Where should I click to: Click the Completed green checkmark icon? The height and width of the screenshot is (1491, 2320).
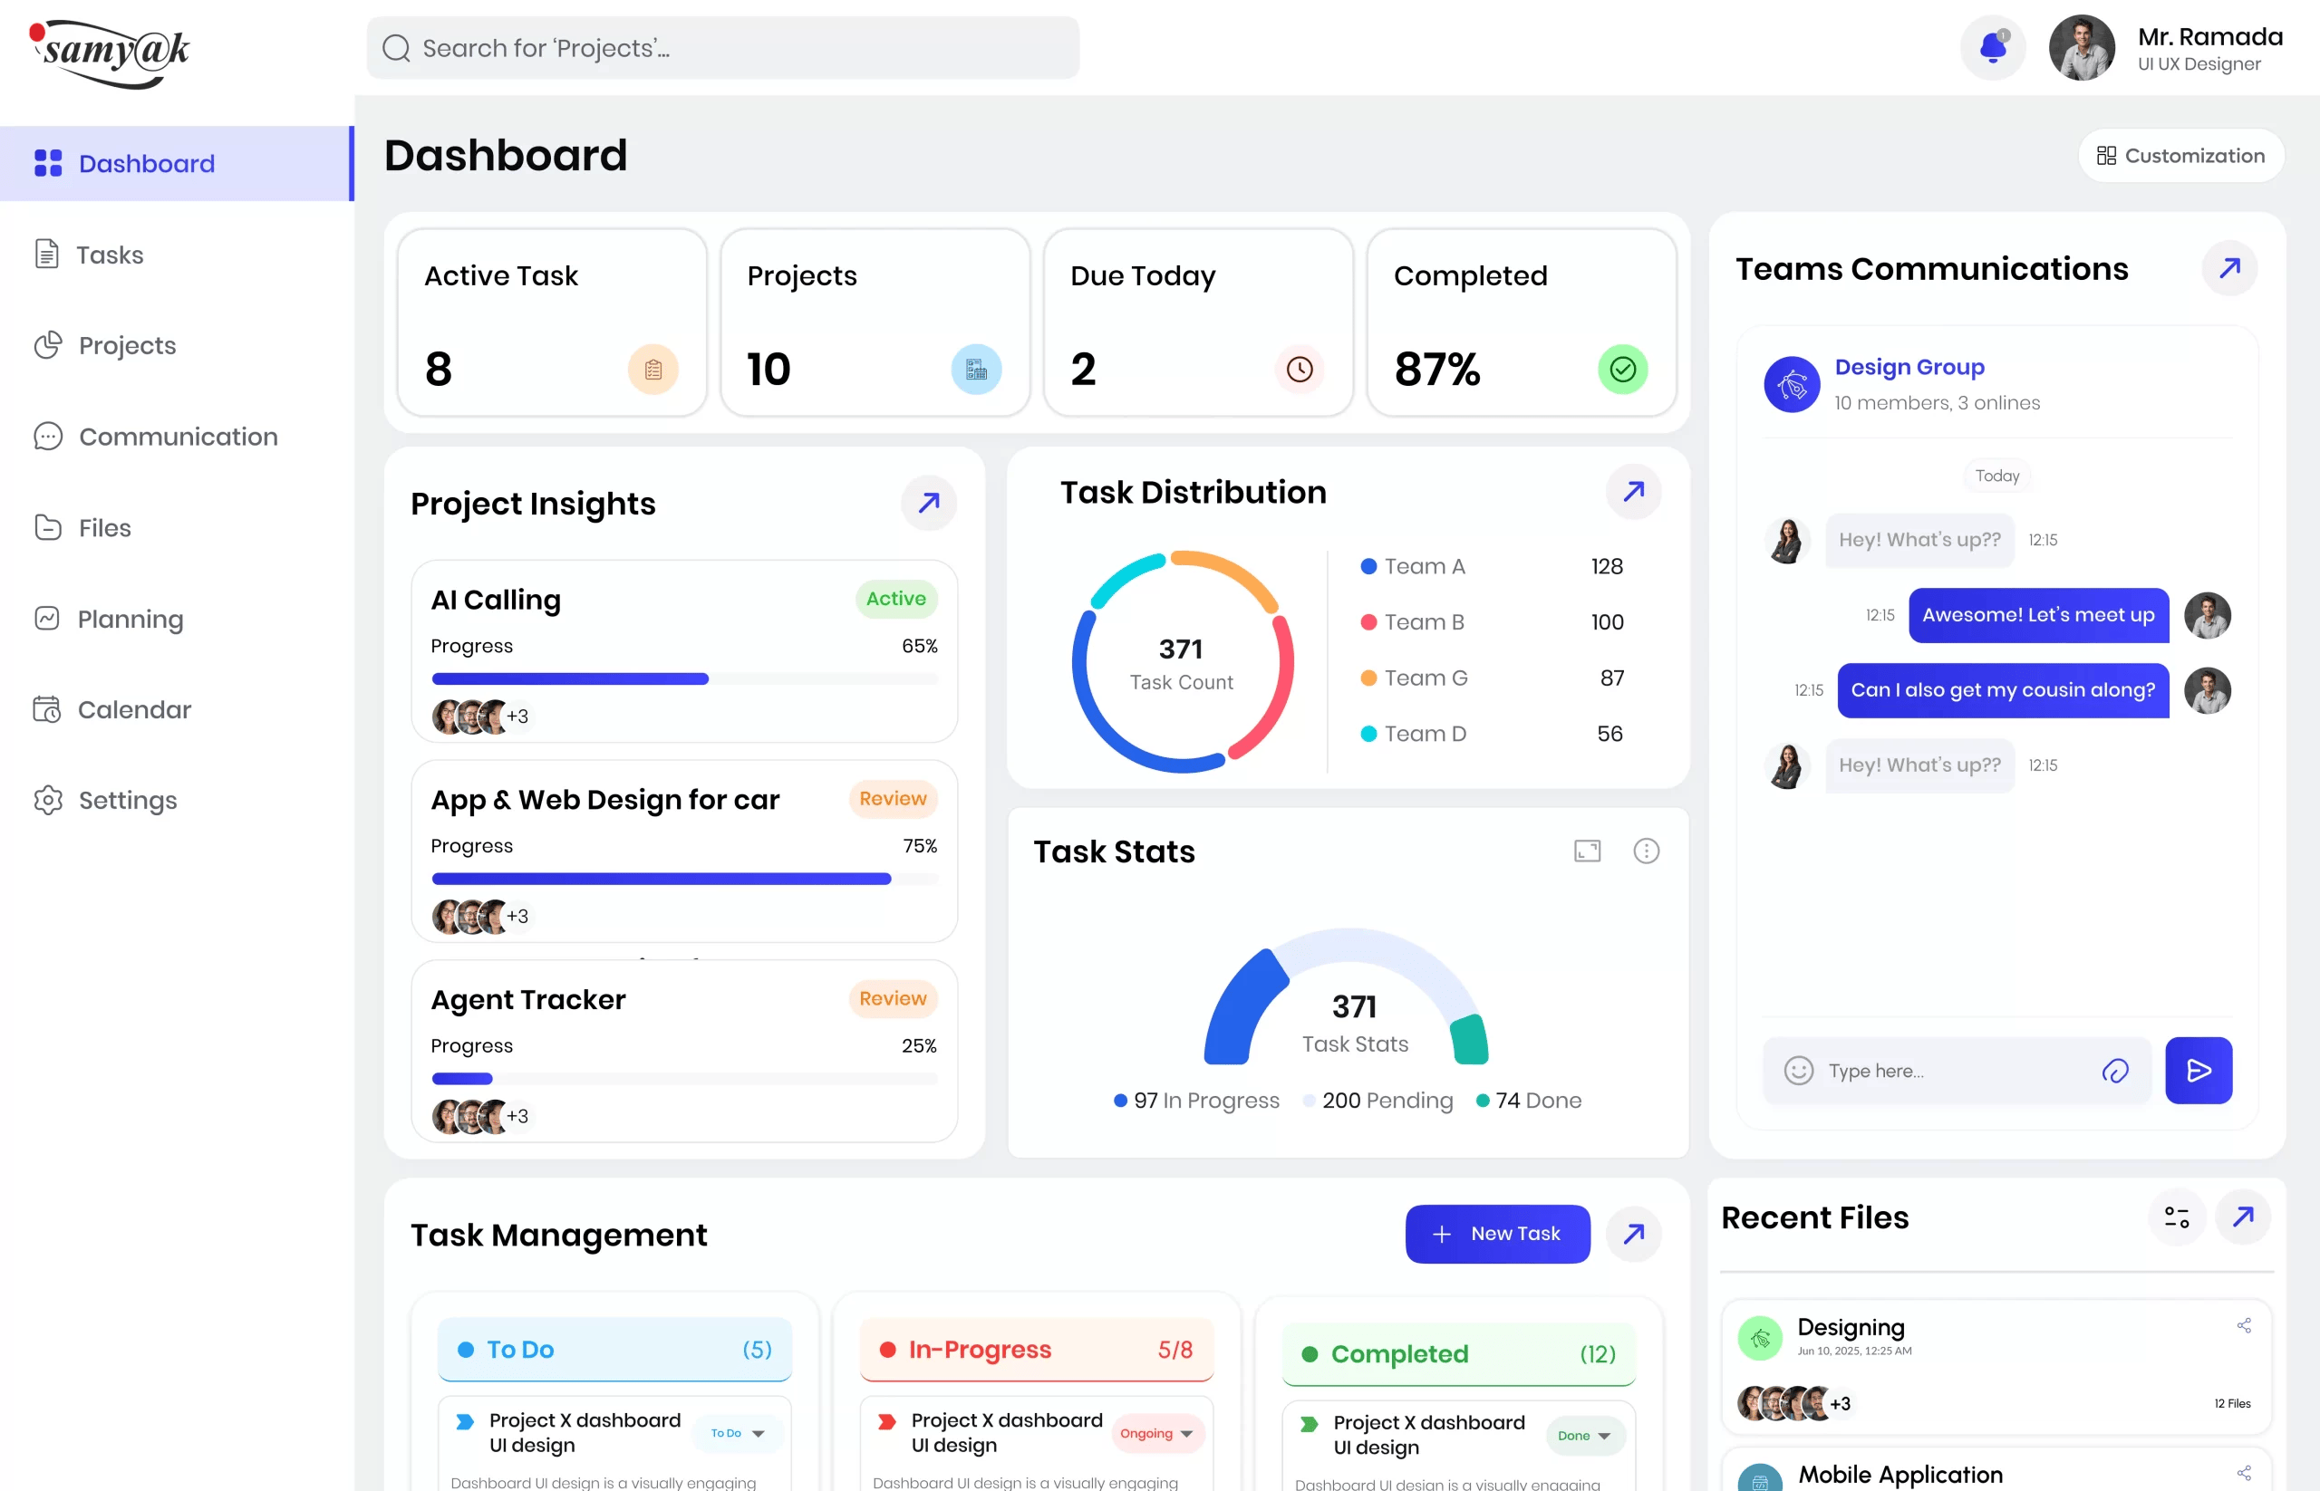click(x=1622, y=369)
